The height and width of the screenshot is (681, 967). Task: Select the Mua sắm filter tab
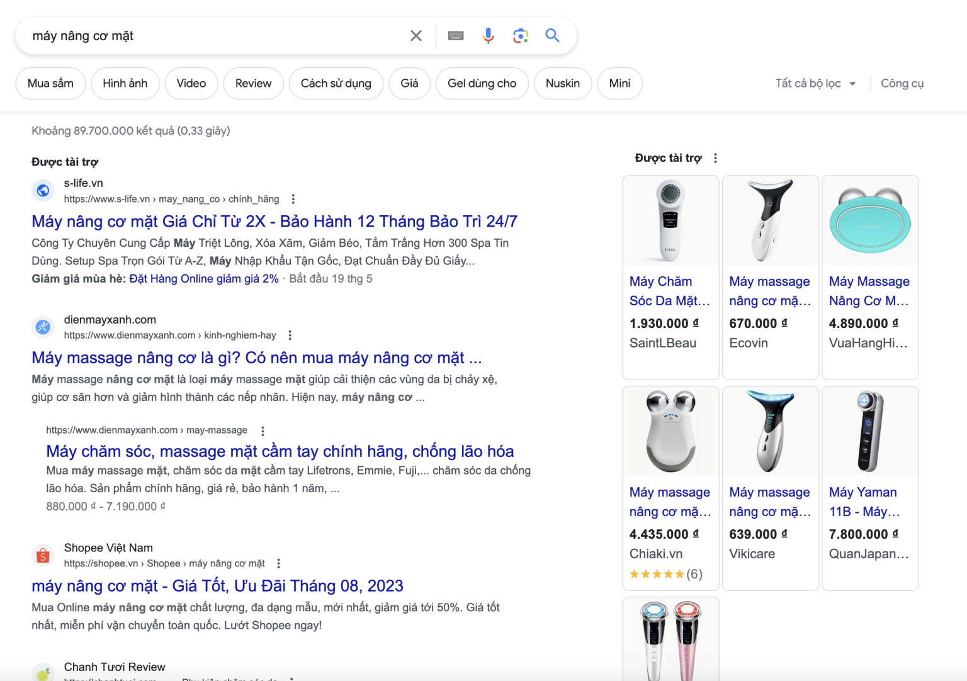(50, 83)
